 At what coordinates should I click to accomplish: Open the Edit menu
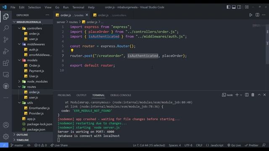coord(21,7)
